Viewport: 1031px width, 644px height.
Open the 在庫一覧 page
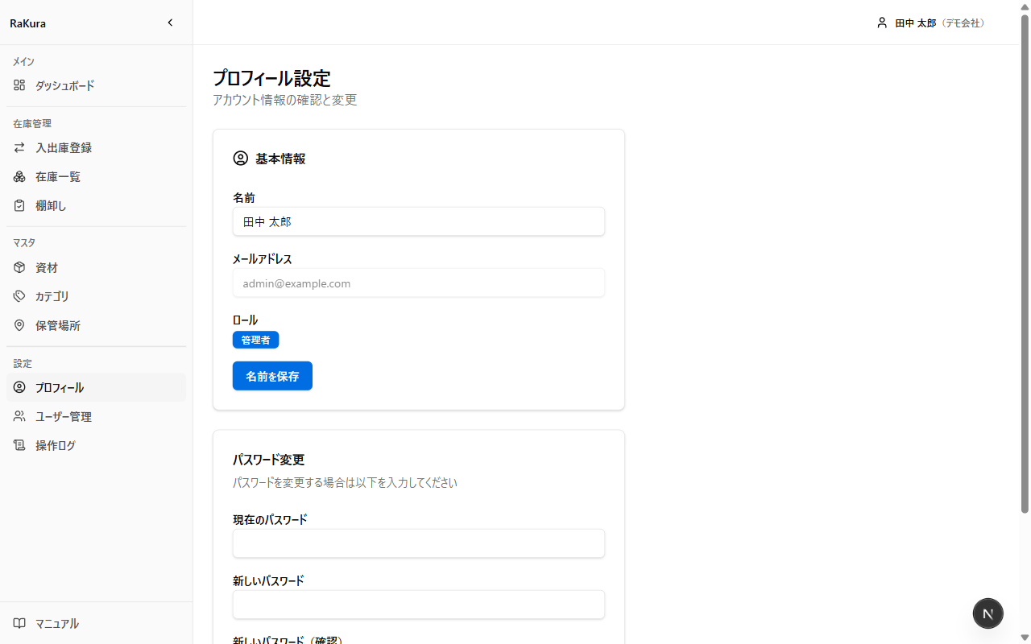coord(96,177)
